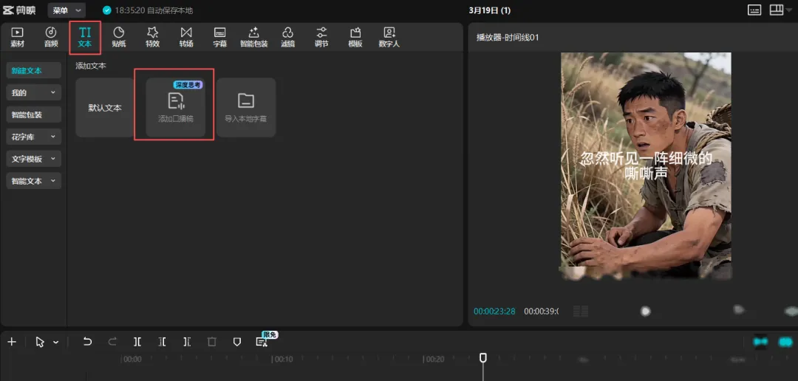Open the layout switcher icon
The height and width of the screenshot is (381, 798).
(776, 10)
